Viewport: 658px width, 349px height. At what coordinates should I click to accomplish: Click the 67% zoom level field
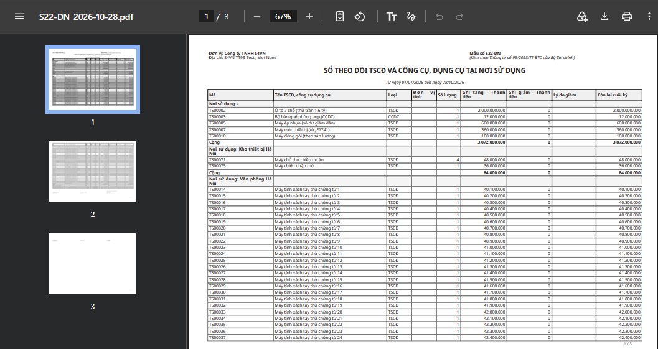pyautogui.click(x=283, y=16)
